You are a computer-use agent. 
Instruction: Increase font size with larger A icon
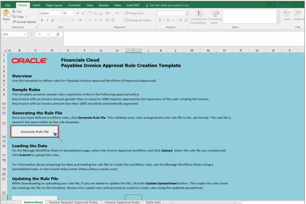[x=78, y=13]
